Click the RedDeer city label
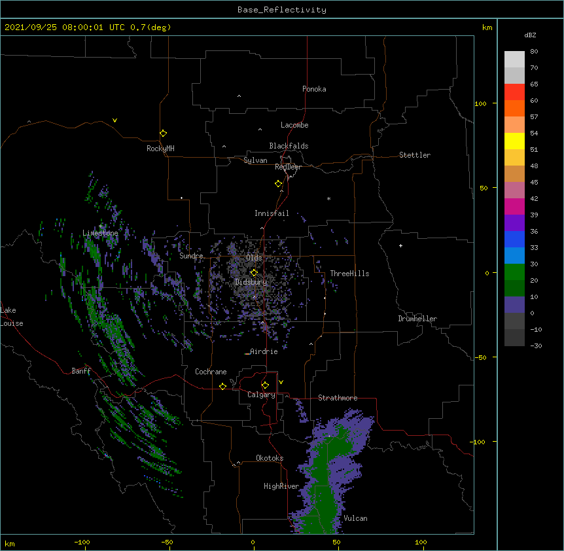Viewport: 564px width, 551px height. pyautogui.click(x=288, y=167)
